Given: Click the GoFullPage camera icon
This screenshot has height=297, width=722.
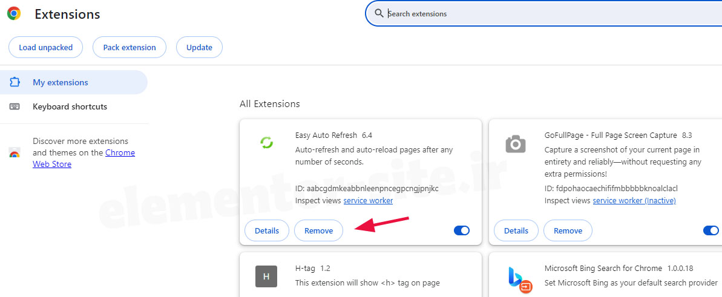Looking at the screenshot, I should tap(516, 144).
